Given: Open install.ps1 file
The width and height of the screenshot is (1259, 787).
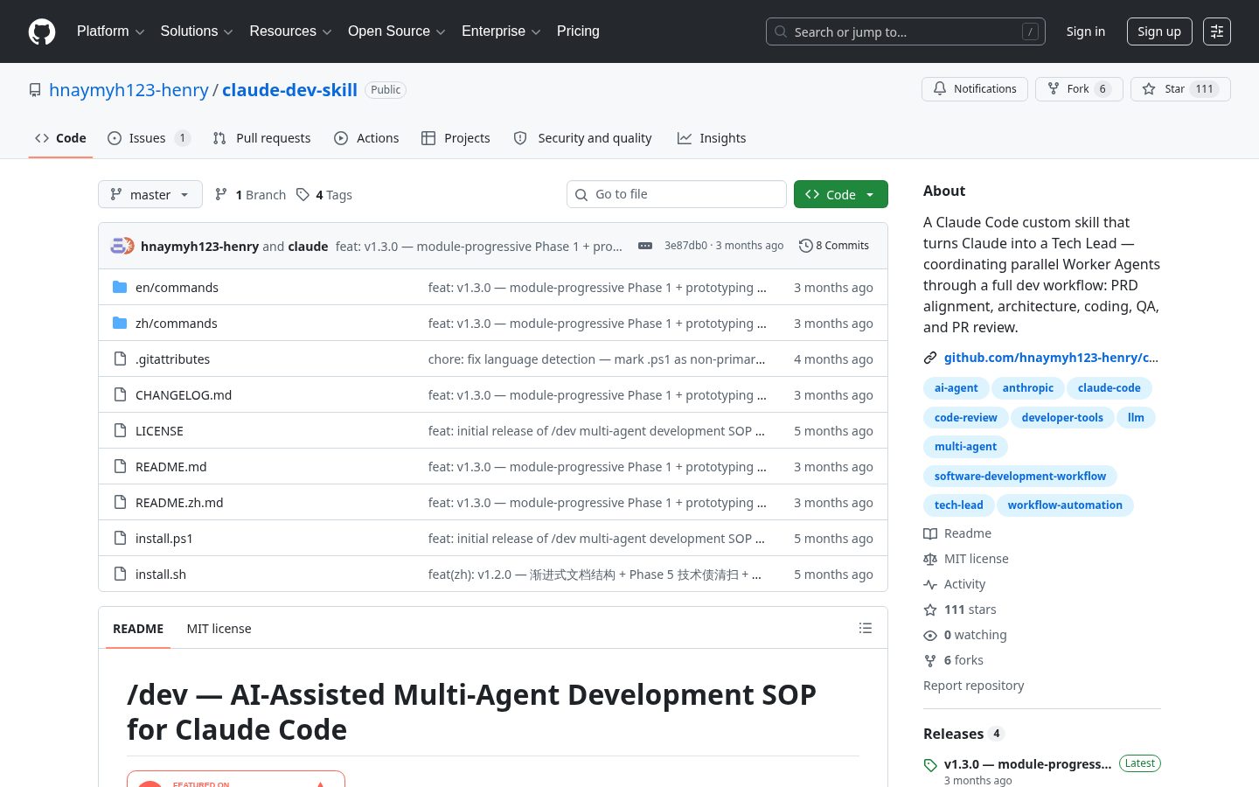Looking at the screenshot, I should 164,539.
